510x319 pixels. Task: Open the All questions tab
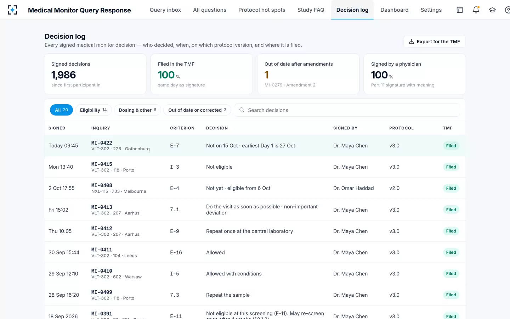point(210,10)
